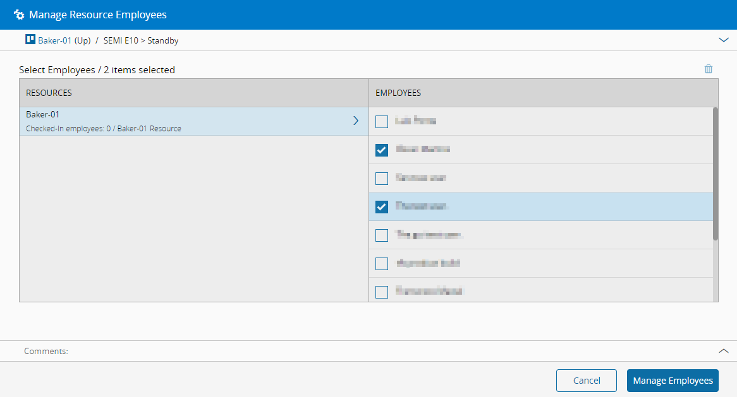Screen dimensions: 737x397
Task: Click the Baker-01 resource icon in the breadcrumb
Action: point(30,40)
